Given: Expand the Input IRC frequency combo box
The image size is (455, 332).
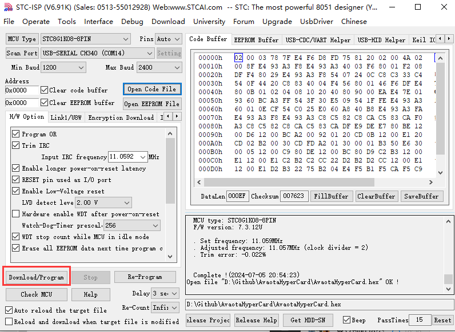Looking at the screenshot, I should (x=141, y=157).
